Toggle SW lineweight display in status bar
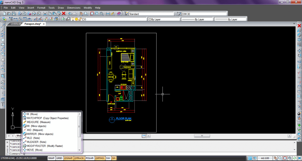The width and height of the screenshot is (302, 161). tap(108, 158)
